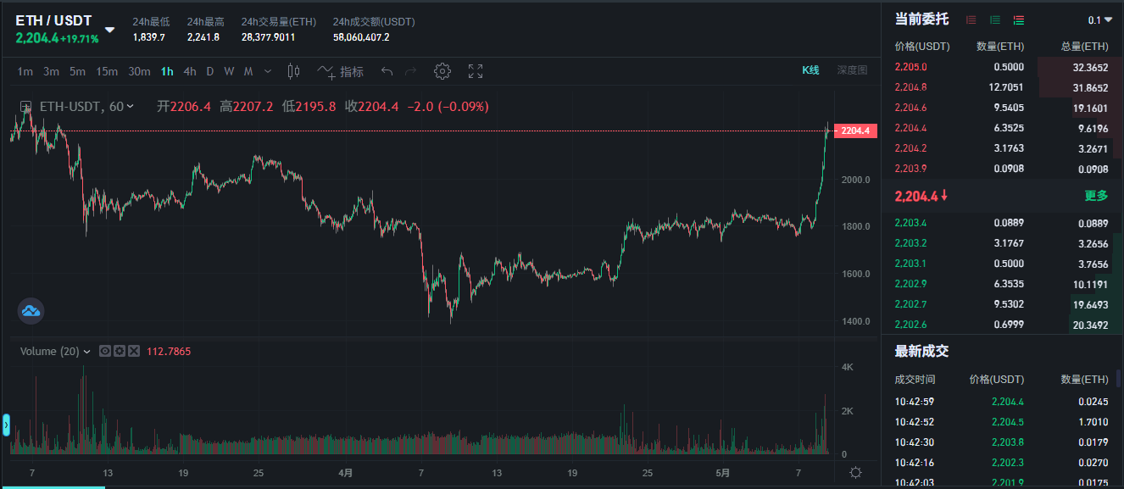Toggle Volume indicator visibility eye
Image resolution: width=1124 pixels, height=489 pixels.
pos(105,351)
